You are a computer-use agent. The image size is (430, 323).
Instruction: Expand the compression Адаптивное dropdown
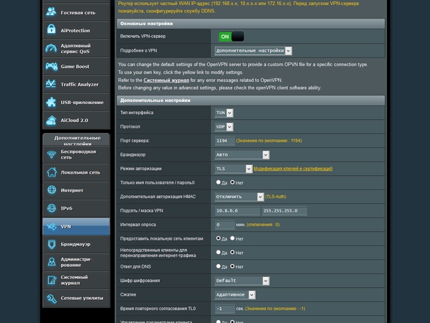235,295
